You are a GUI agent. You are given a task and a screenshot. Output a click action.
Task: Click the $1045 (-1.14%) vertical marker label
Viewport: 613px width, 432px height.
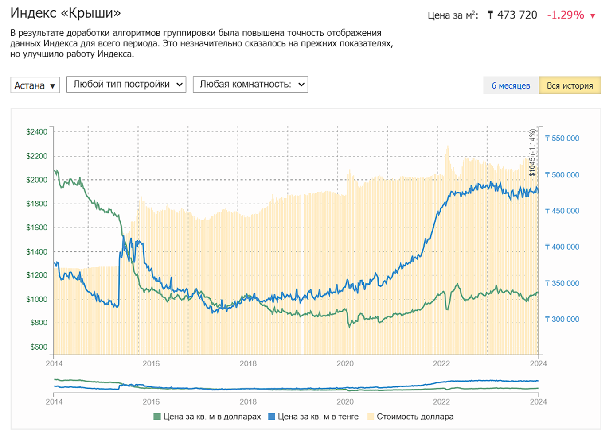[532, 153]
